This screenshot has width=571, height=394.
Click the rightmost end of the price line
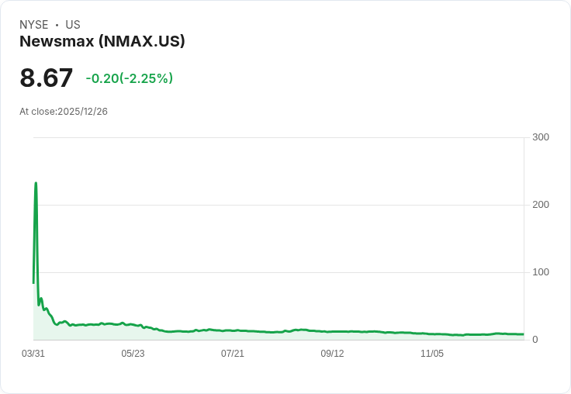tap(523, 334)
